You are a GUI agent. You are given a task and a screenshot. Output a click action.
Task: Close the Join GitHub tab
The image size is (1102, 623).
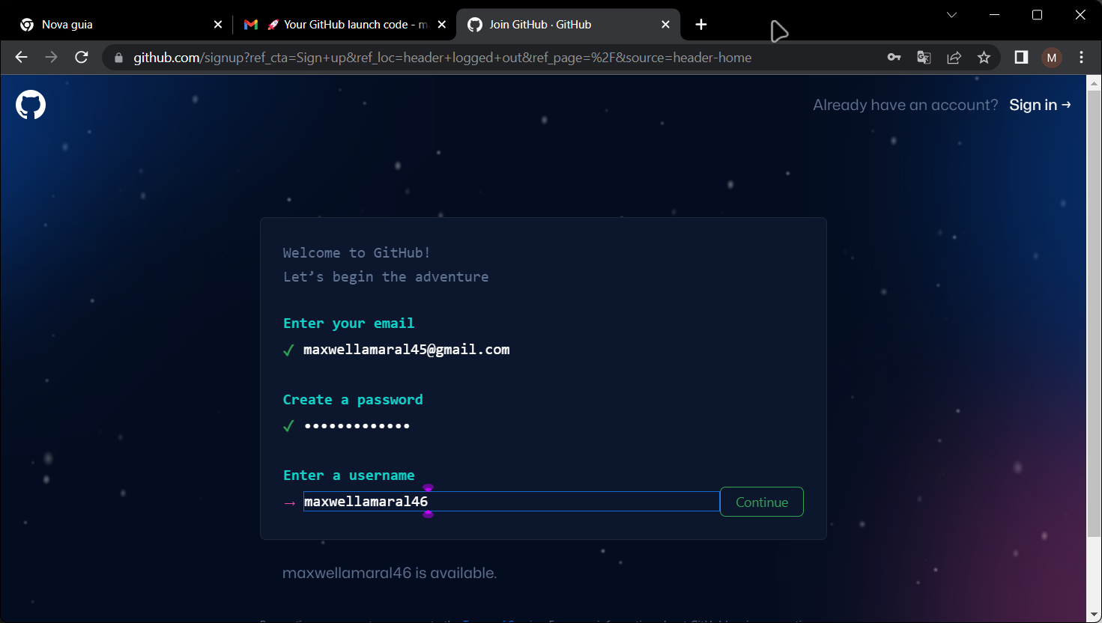pyautogui.click(x=665, y=25)
